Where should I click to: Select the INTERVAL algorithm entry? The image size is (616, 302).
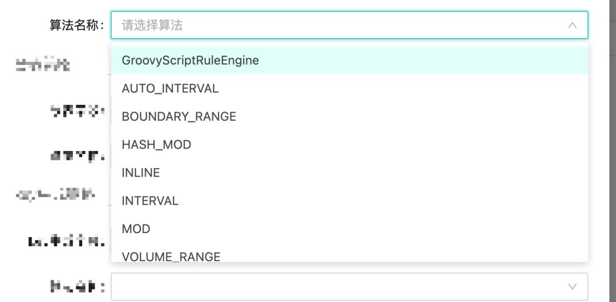[x=150, y=201]
